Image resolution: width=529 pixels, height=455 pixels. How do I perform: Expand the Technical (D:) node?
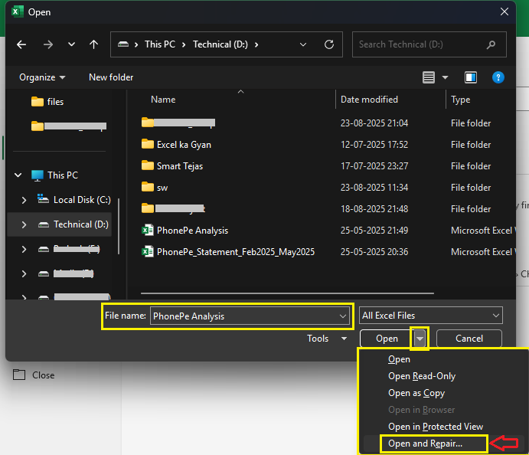pyautogui.click(x=24, y=224)
